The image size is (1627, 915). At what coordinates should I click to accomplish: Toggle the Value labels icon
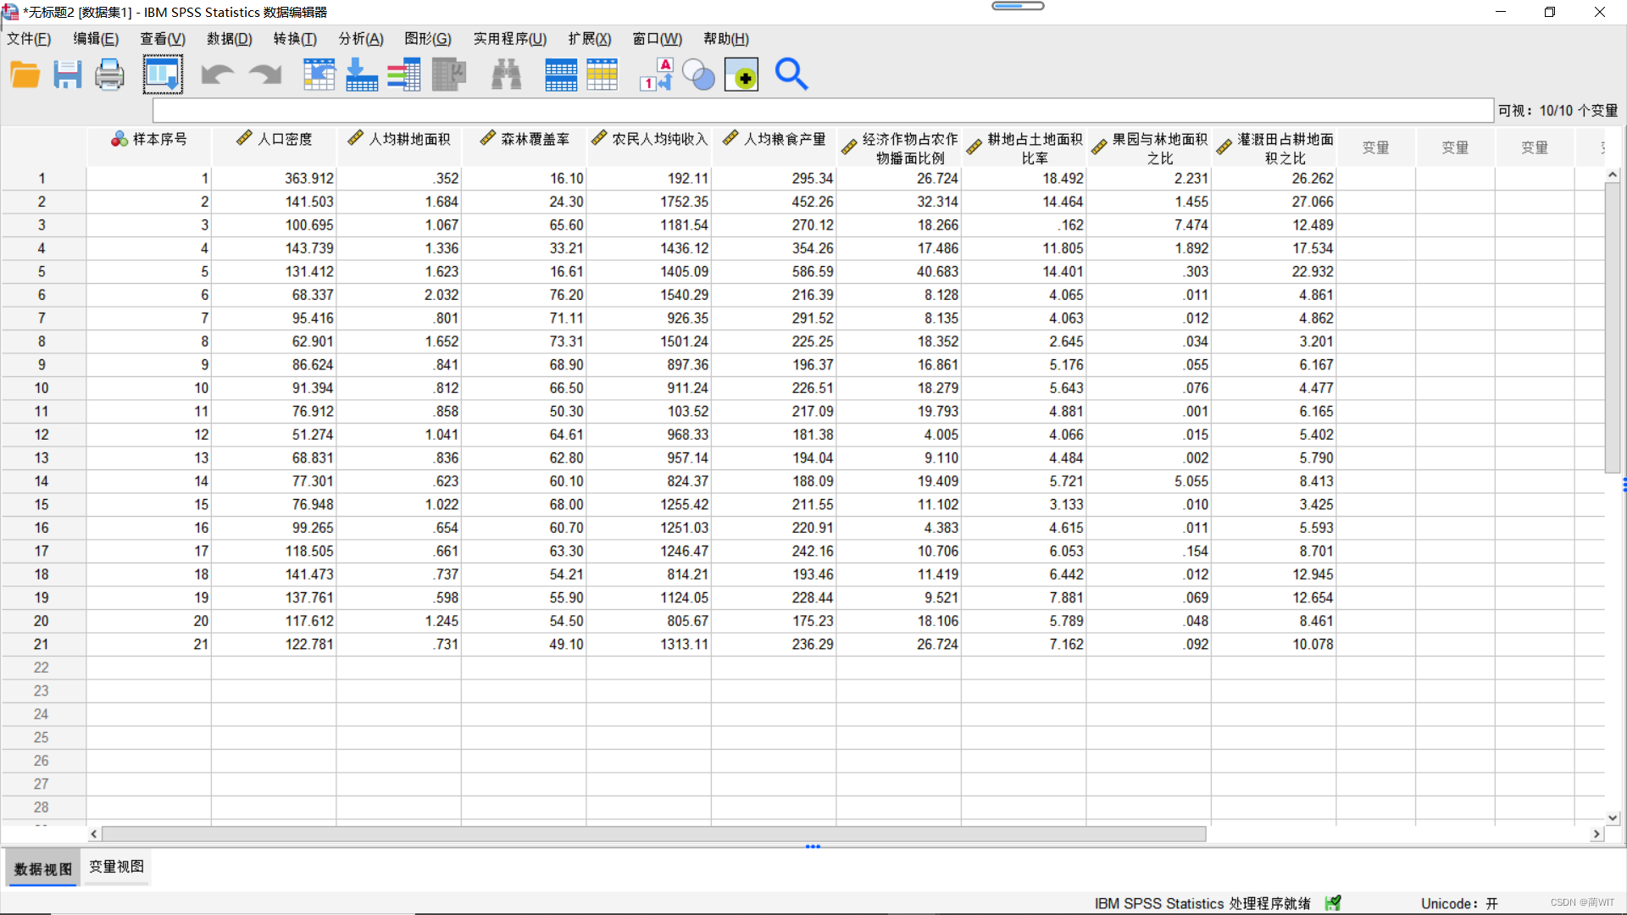[657, 75]
